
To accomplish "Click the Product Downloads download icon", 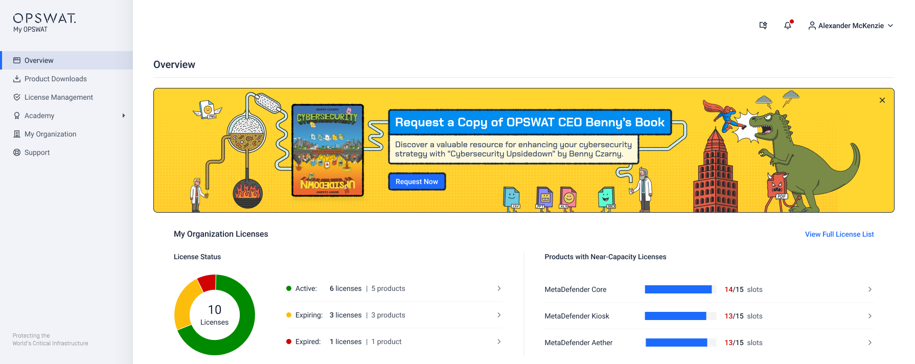I will click(17, 79).
